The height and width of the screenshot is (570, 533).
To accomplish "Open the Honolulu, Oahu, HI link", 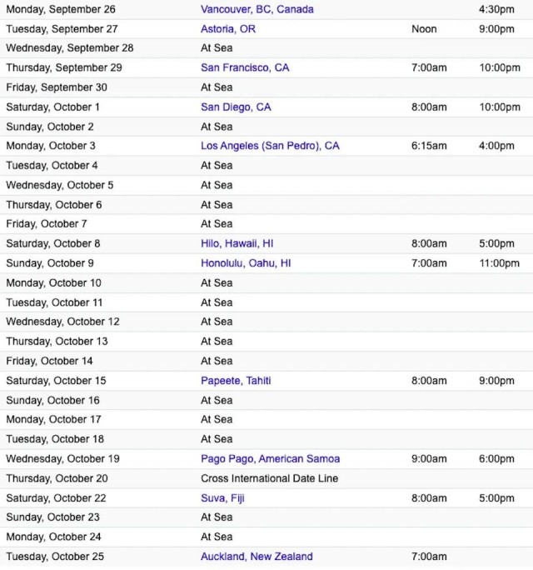I will 246,263.
